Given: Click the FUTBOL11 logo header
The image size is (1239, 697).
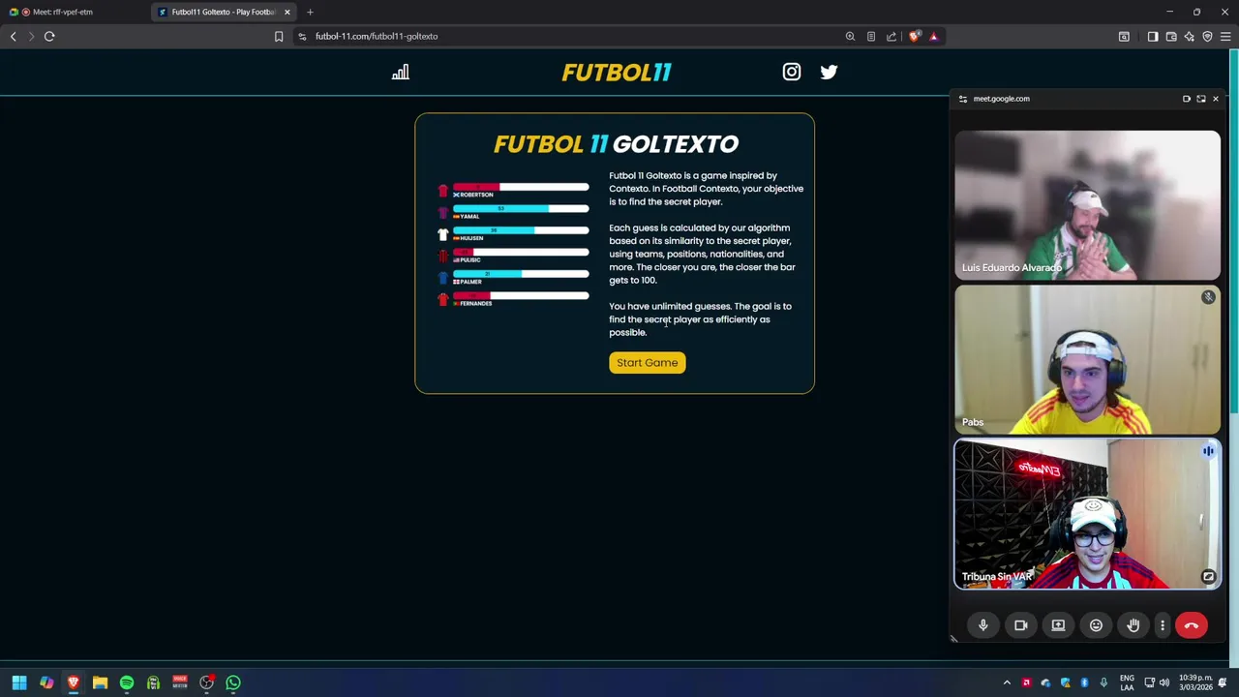Looking at the screenshot, I should 617,73.
